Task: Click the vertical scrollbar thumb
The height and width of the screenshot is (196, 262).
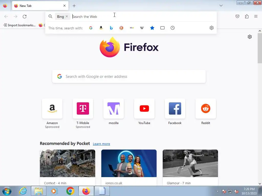Action: coord(260,48)
